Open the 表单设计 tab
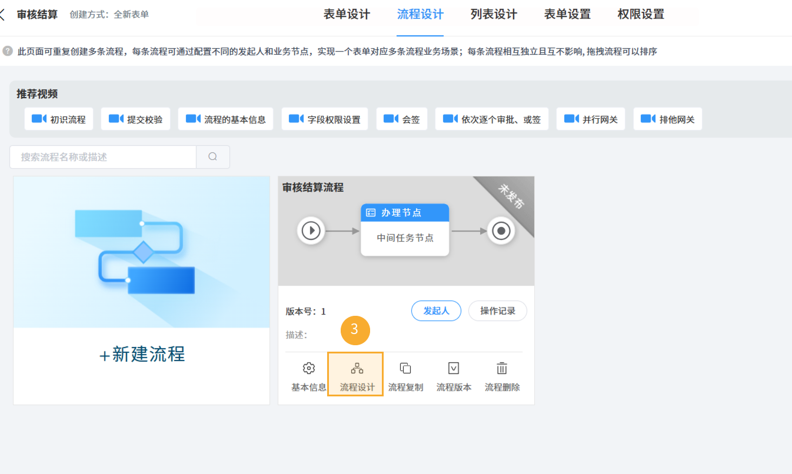Image resolution: width=792 pixels, height=474 pixels. pos(347,14)
